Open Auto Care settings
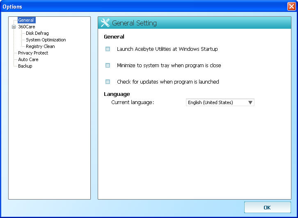 [28, 59]
